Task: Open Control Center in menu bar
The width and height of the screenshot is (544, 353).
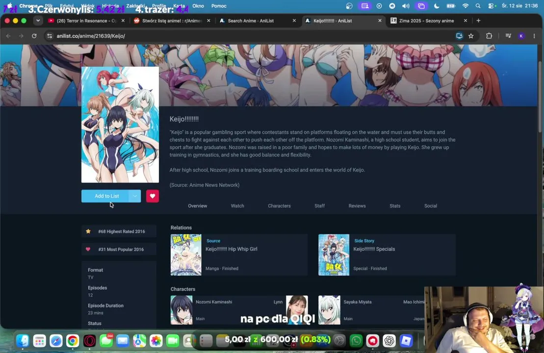Action: 491,6
